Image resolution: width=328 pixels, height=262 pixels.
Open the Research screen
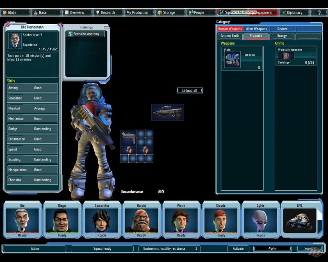point(105,13)
